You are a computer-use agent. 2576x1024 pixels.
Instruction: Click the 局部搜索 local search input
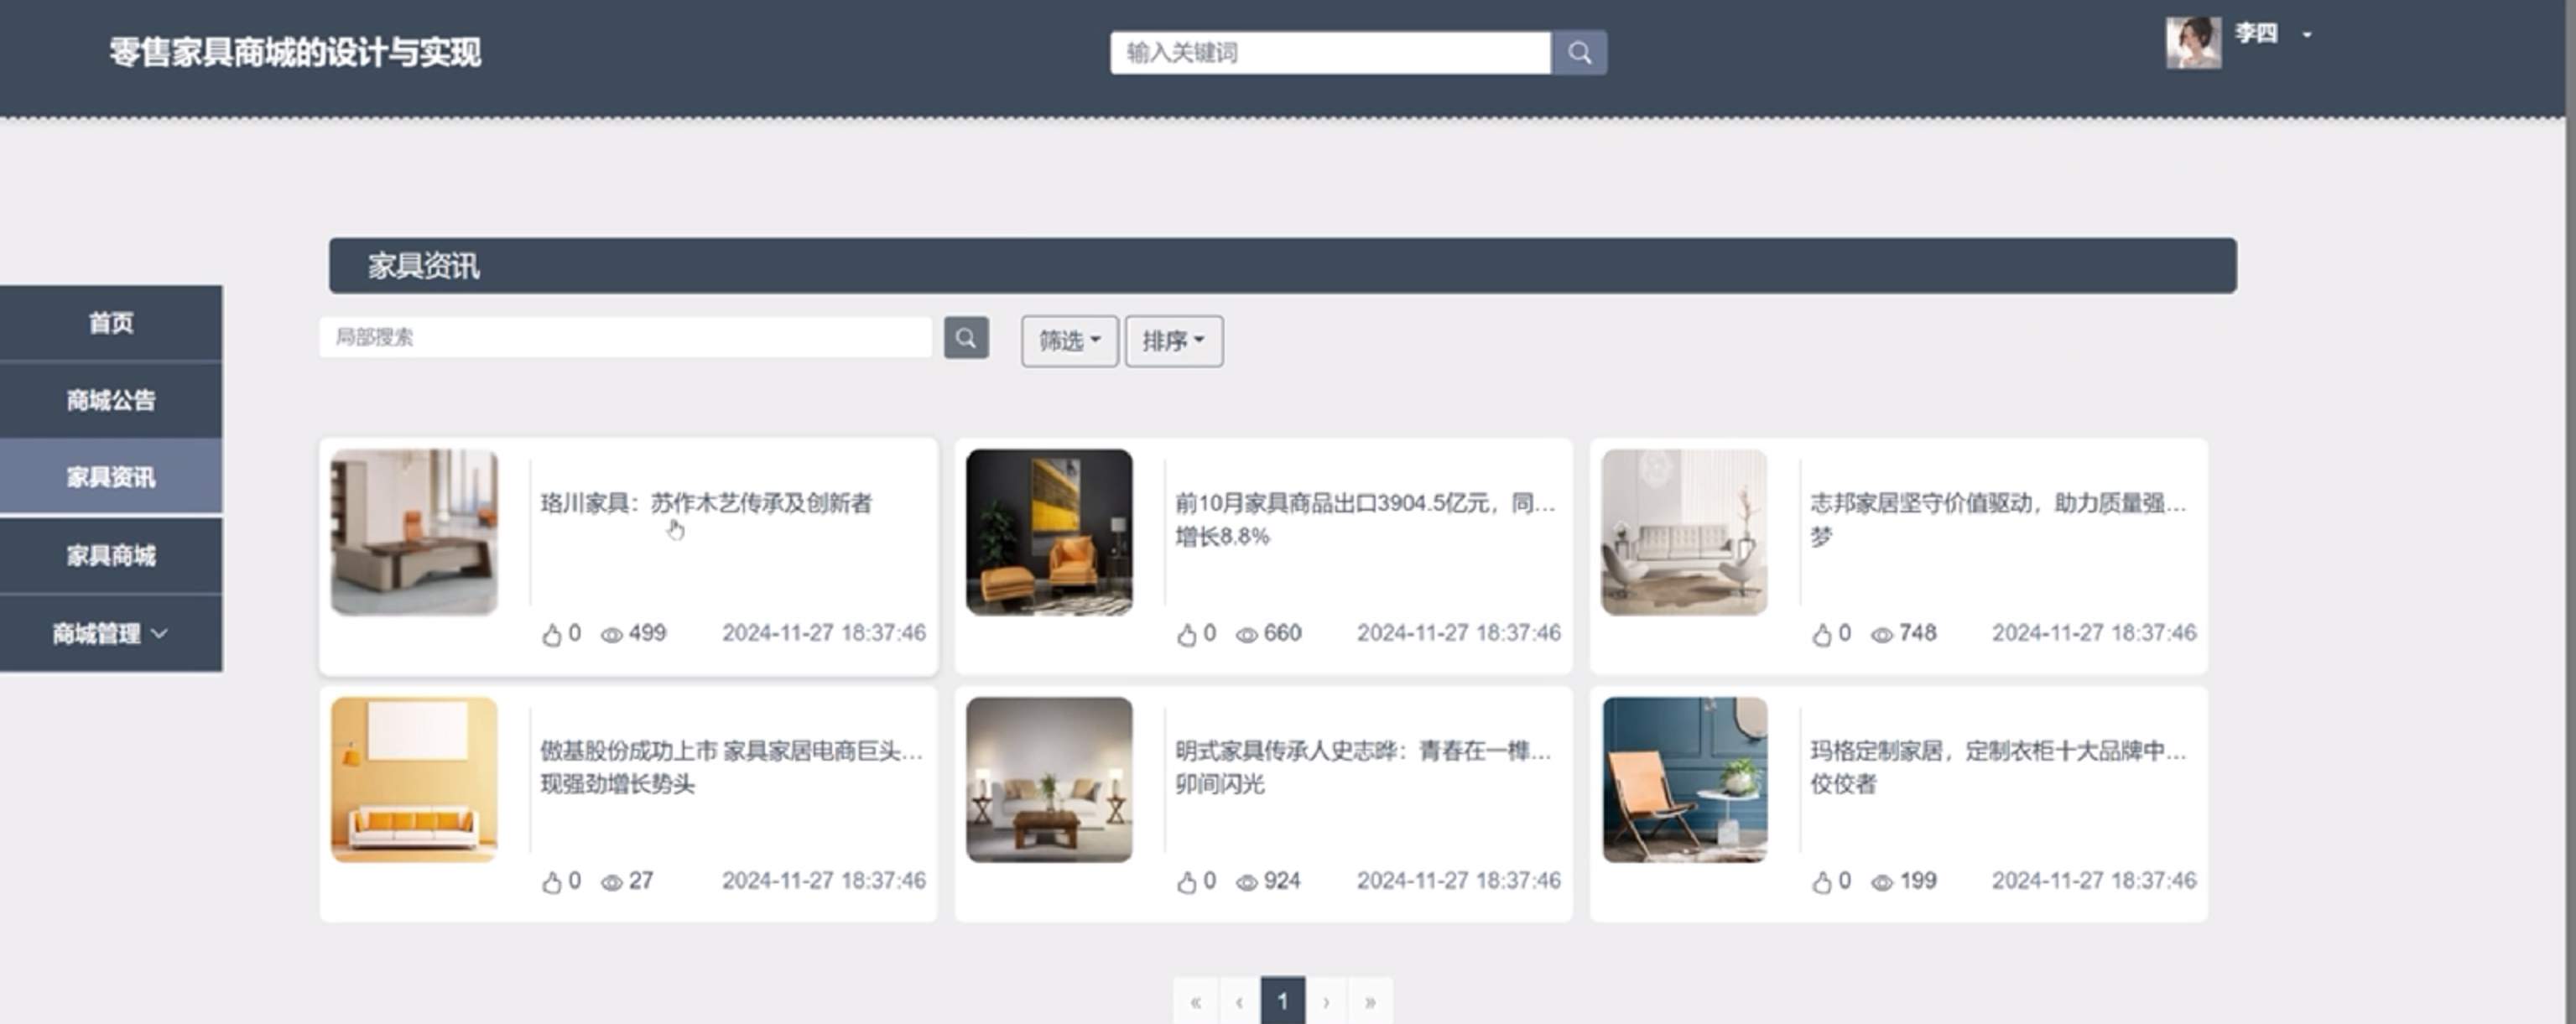[x=625, y=337]
